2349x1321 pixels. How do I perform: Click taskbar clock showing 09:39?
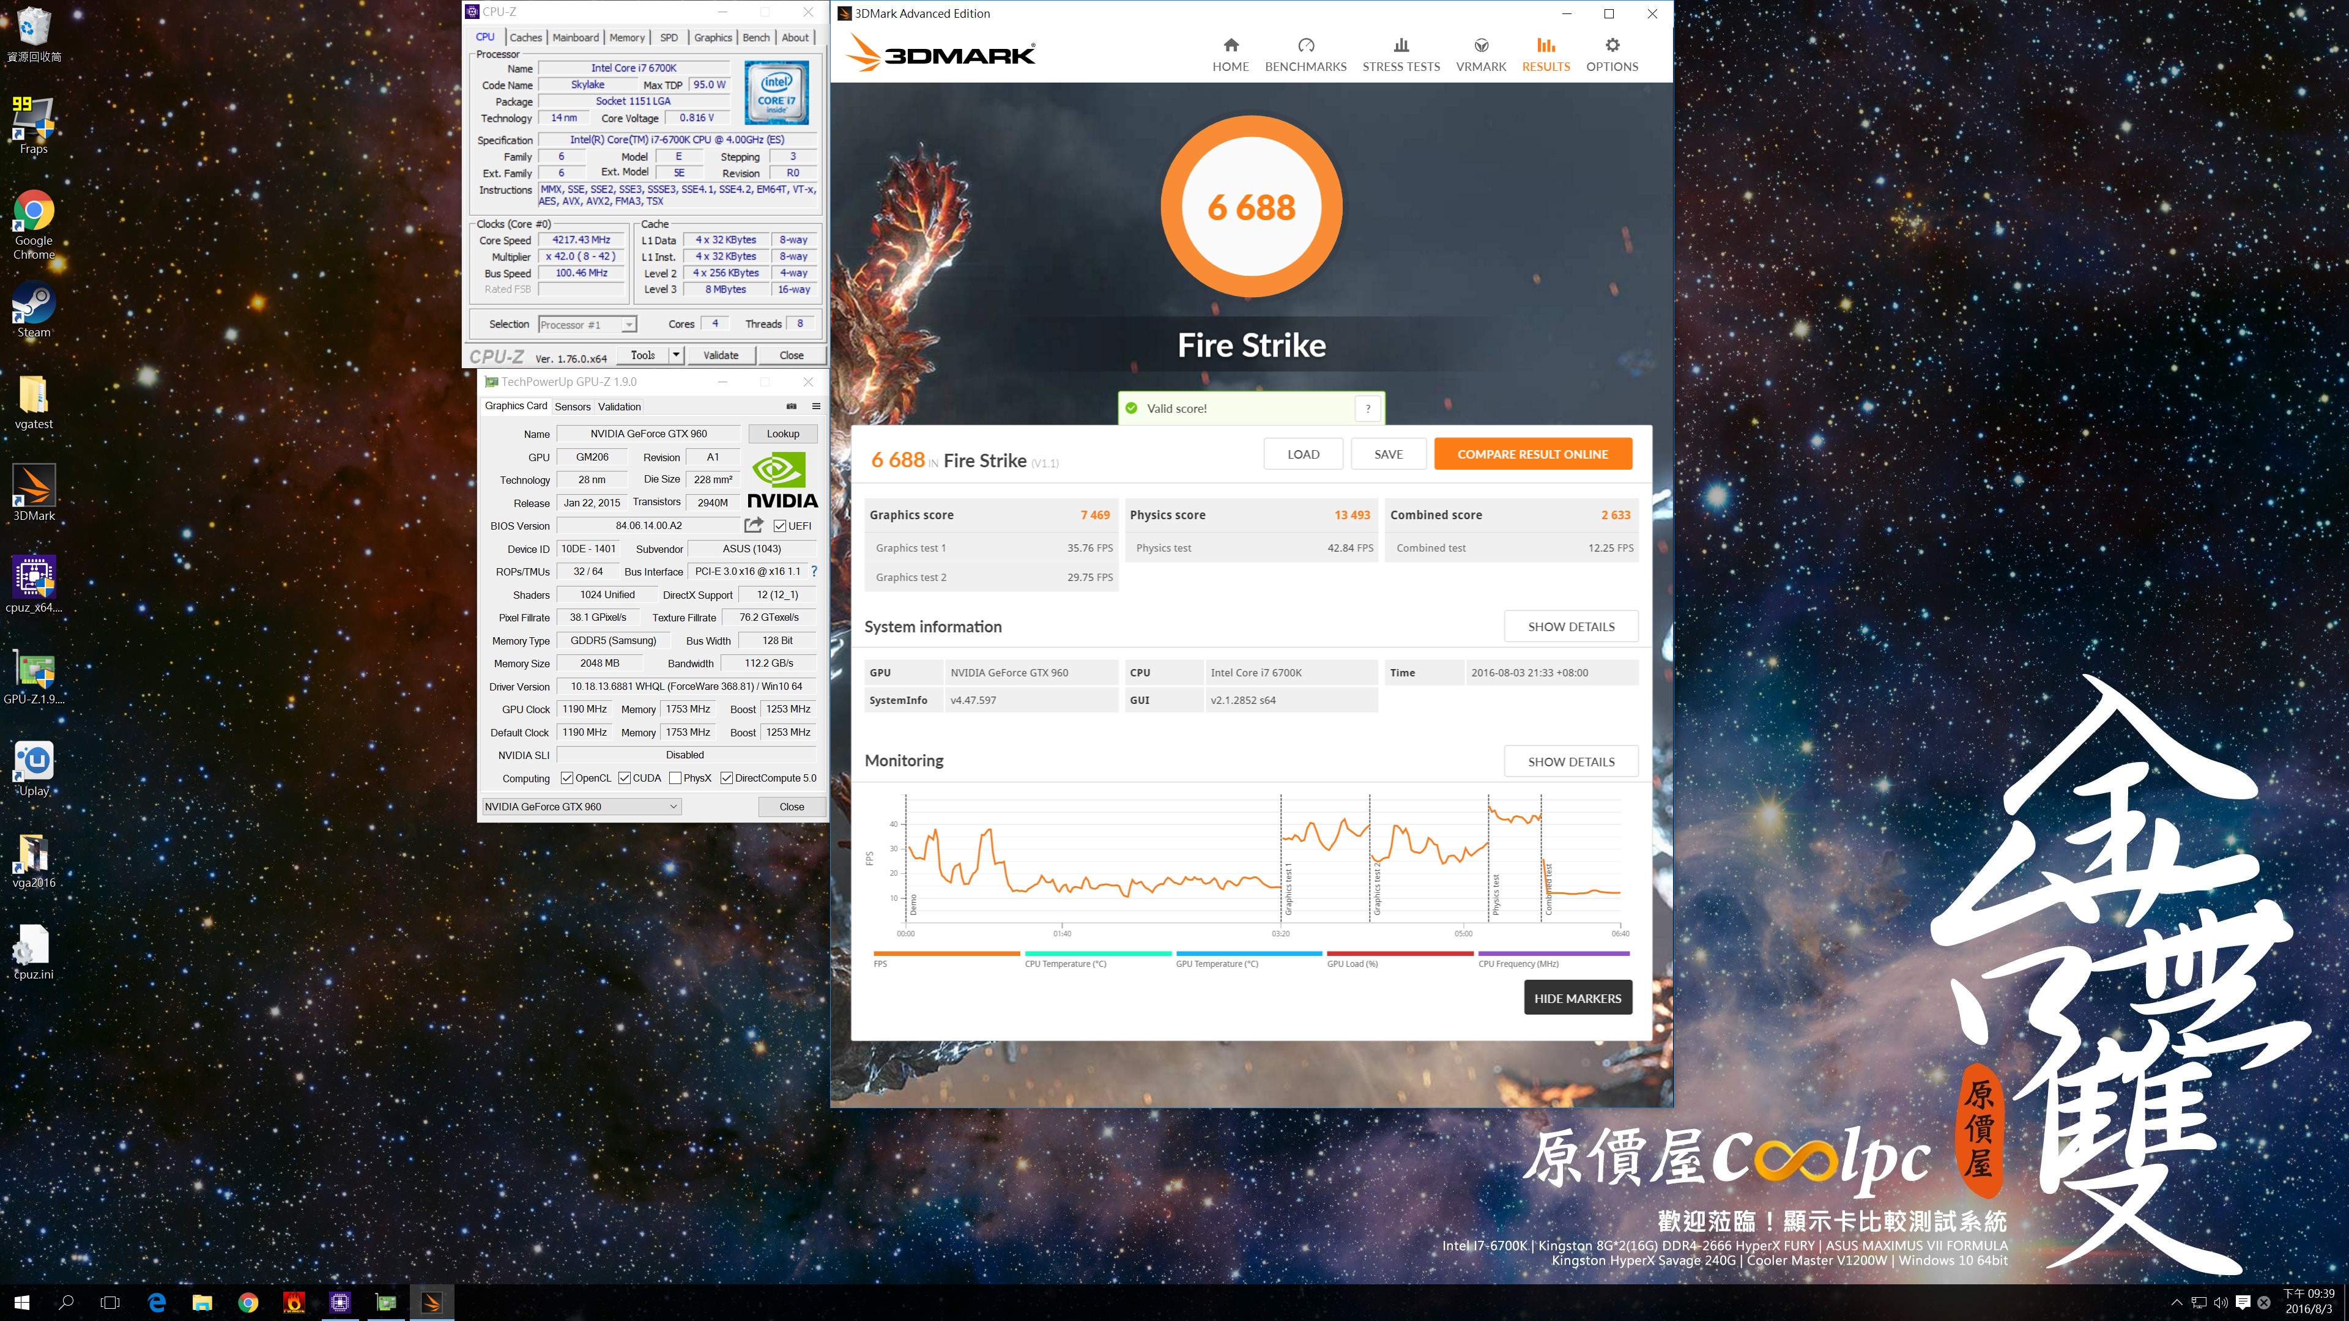(2308, 1302)
